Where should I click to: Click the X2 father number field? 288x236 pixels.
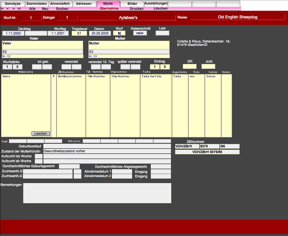coord(43,52)
